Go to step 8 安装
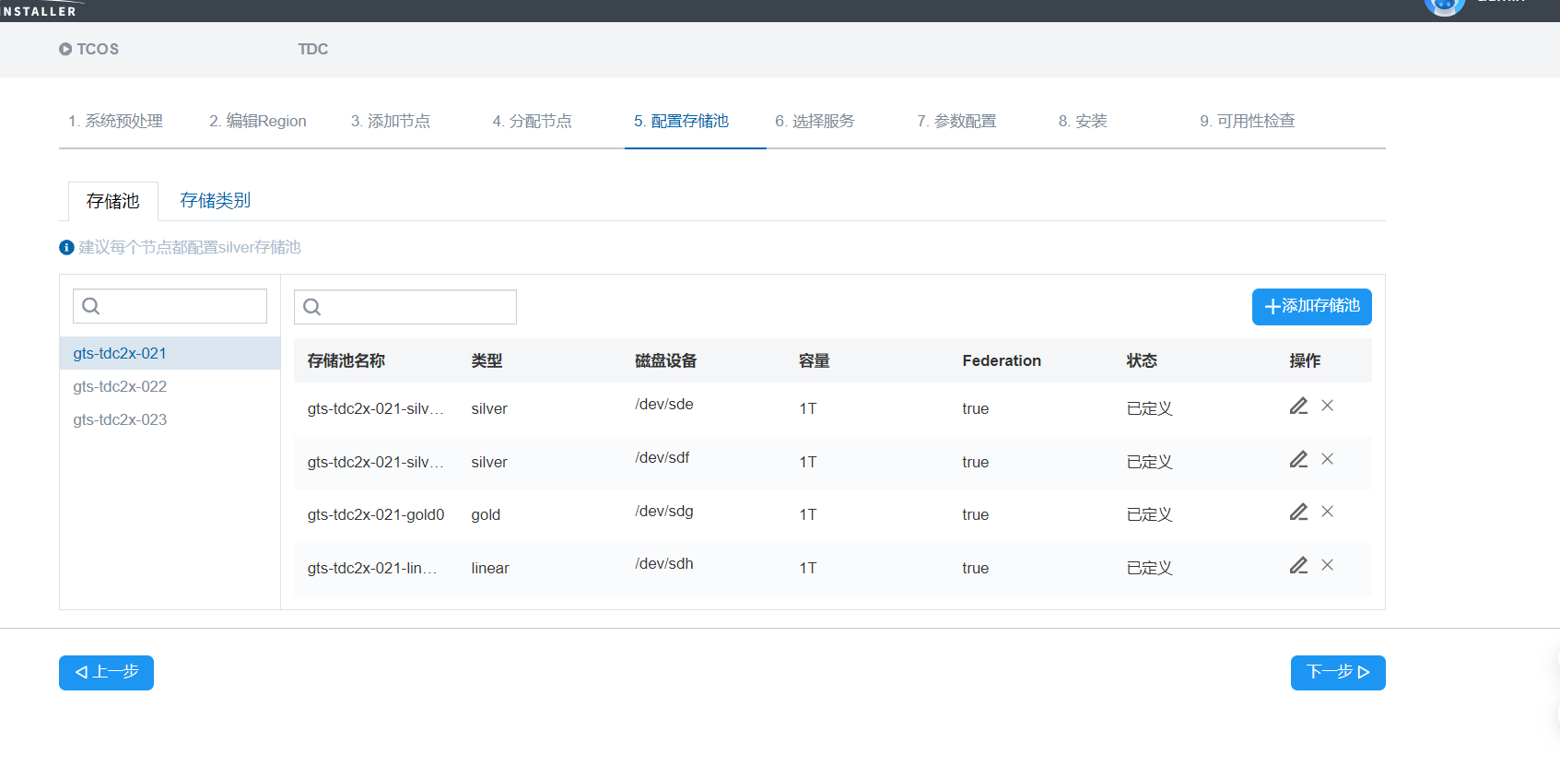The height and width of the screenshot is (778, 1560). (x=1083, y=121)
